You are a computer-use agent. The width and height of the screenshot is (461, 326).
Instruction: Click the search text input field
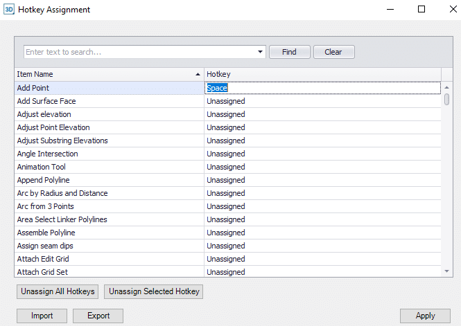click(x=139, y=52)
